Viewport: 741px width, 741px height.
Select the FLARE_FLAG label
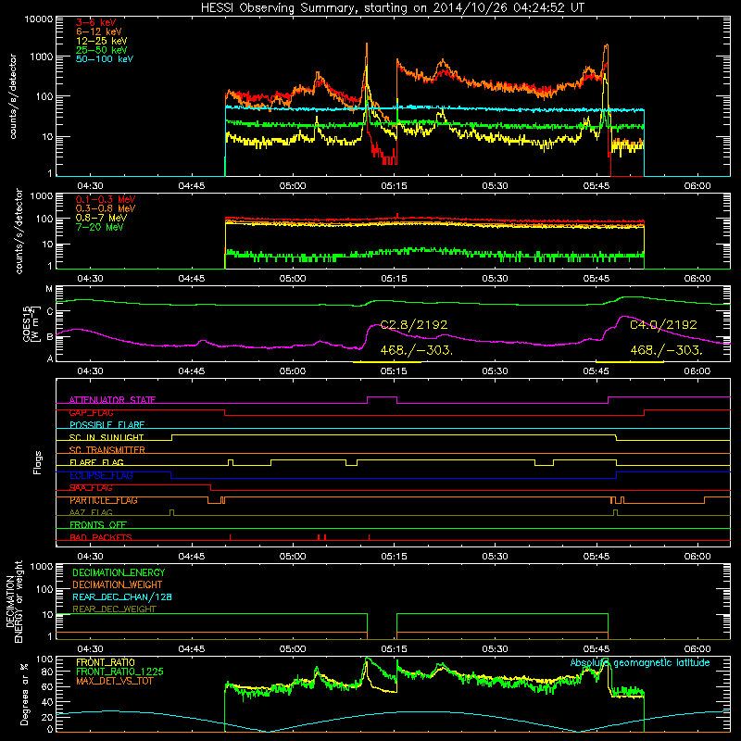pyautogui.click(x=96, y=462)
